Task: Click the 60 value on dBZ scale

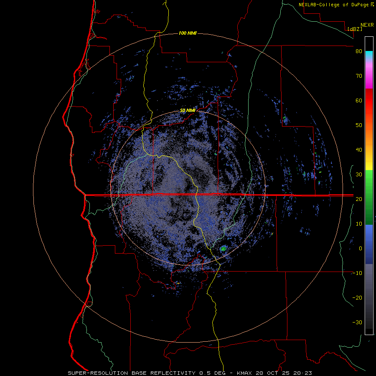Action: [359, 100]
